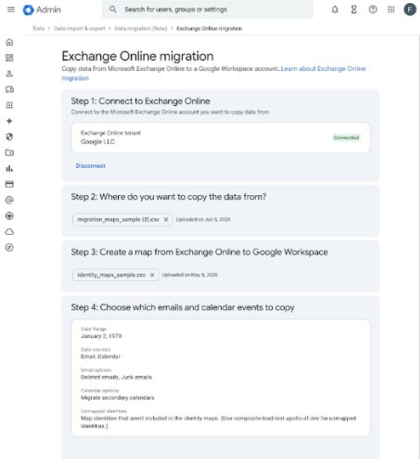
Task: Open Security shield icon in sidebar
Action: coord(9,137)
